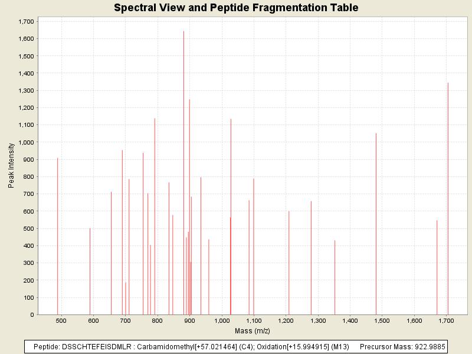Click the 500 tick label on the mass axis

[x=61, y=320]
